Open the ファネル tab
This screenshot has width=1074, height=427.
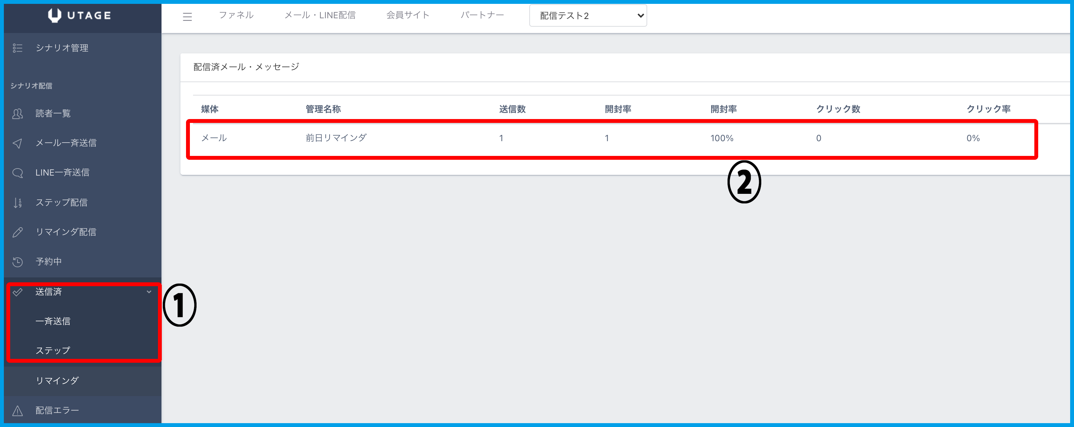click(x=236, y=15)
